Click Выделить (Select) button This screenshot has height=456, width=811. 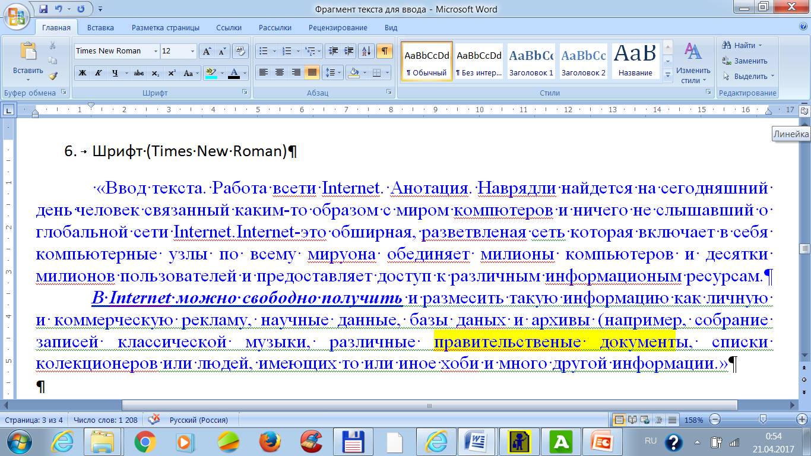(748, 76)
